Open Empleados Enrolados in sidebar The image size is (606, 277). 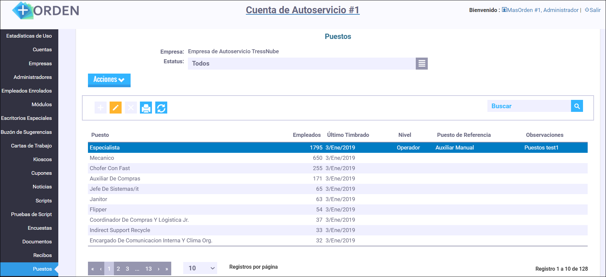pyautogui.click(x=27, y=91)
